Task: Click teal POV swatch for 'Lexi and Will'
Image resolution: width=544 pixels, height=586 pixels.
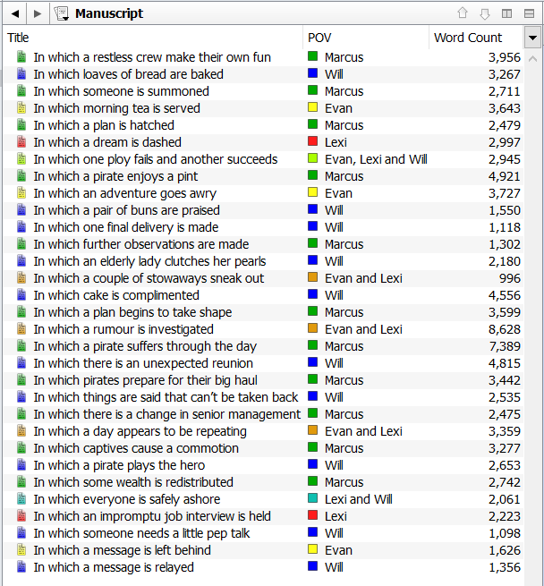Action: [x=313, y=499]
